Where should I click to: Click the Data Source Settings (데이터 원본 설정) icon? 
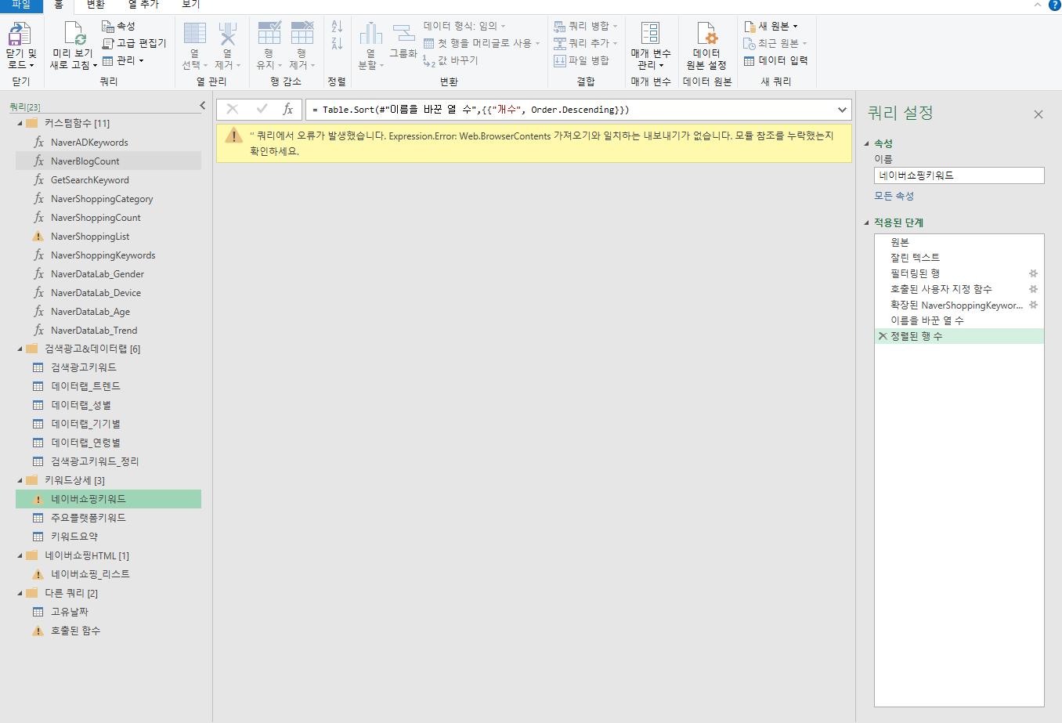[706, 35]
